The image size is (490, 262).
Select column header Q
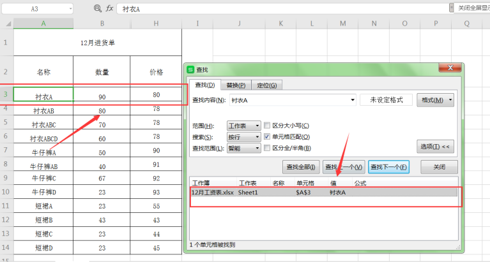[466, 24]
